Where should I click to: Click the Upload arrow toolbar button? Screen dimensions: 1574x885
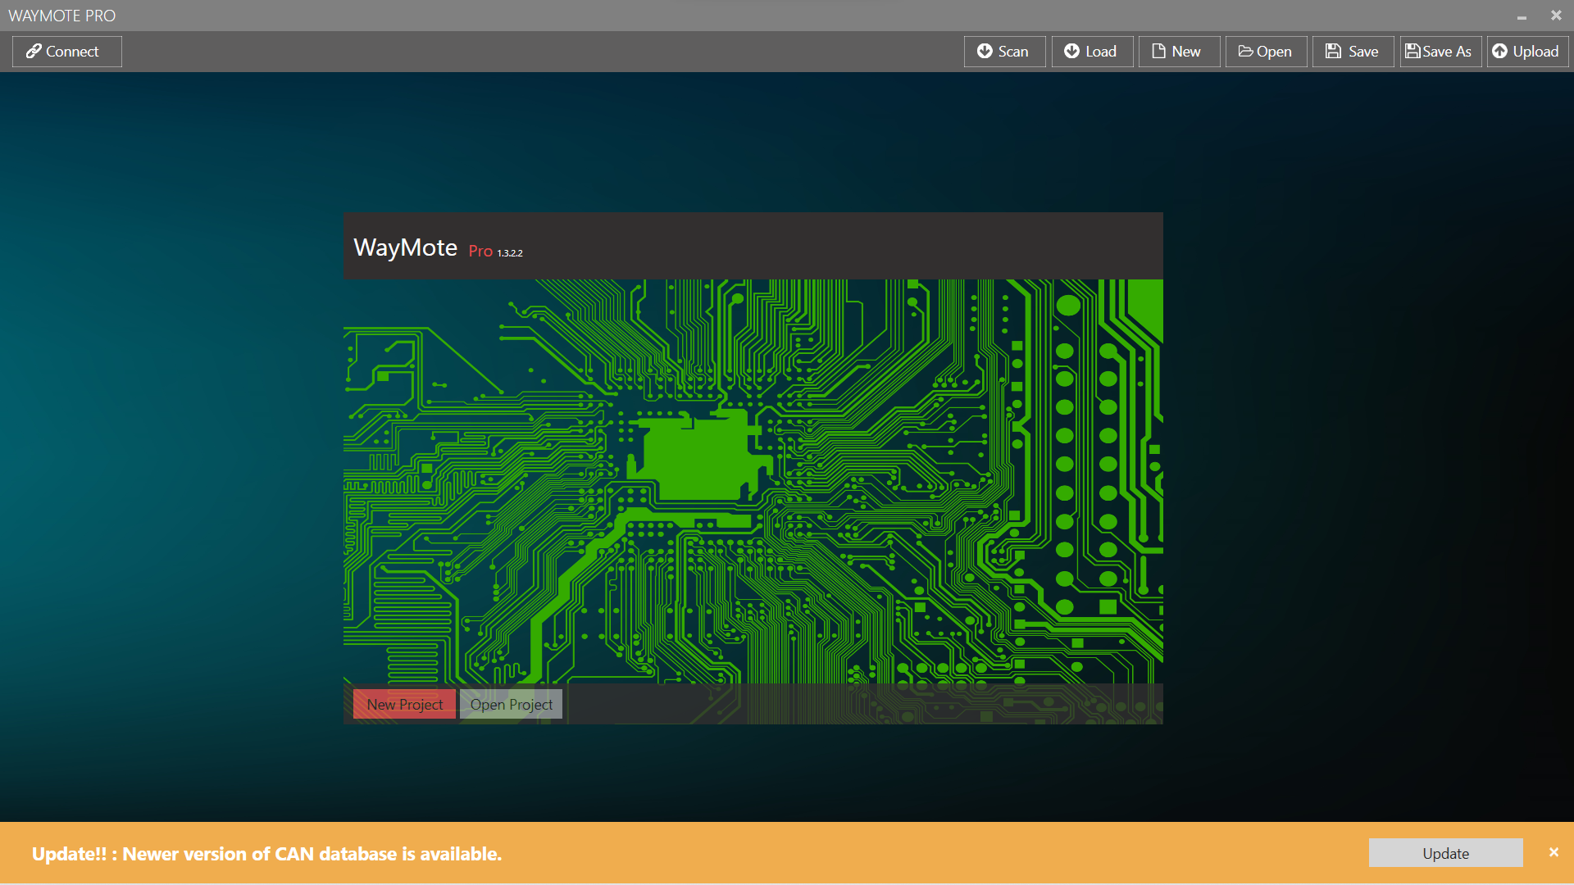[x=1526, y=52]
